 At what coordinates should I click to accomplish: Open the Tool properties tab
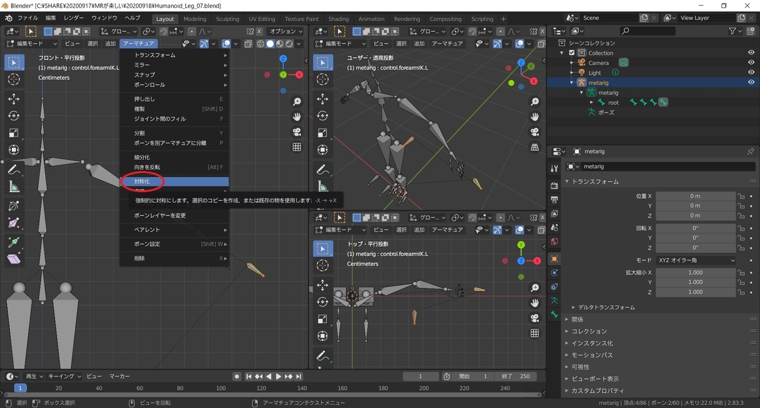pyautogui.click(x=555, y=167)
